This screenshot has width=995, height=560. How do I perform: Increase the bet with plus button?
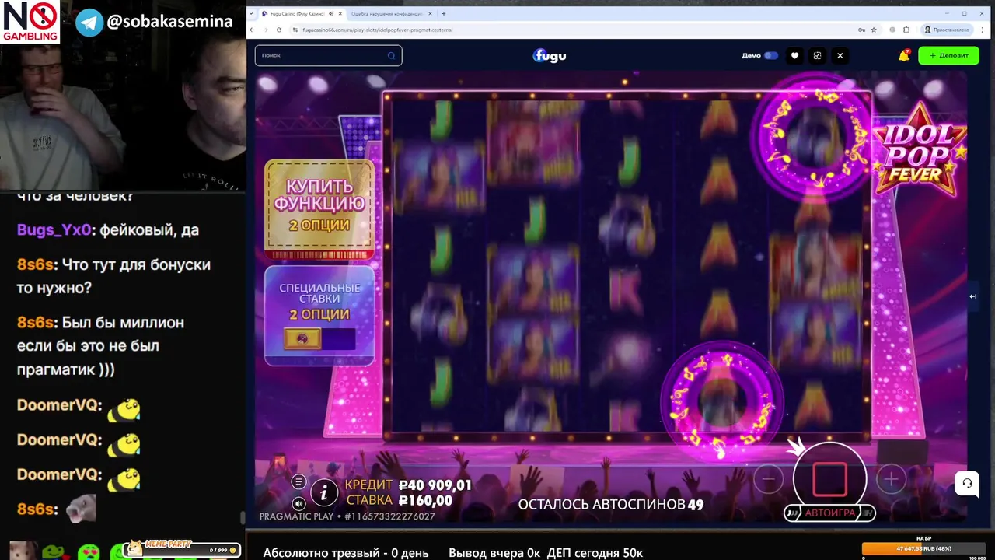tap(891, 479)
